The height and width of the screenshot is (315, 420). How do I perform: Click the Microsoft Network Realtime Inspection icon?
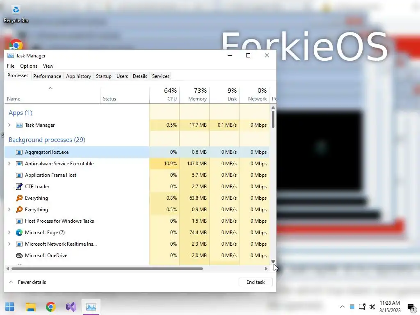(19, 244)
